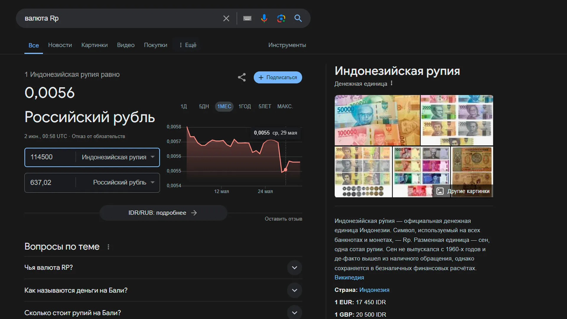The image size is (567, 319).
Task: Start voice search with microphone
Action: point(264,18)
